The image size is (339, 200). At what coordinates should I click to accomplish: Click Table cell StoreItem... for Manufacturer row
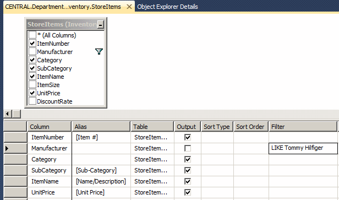tap(152, 148)
